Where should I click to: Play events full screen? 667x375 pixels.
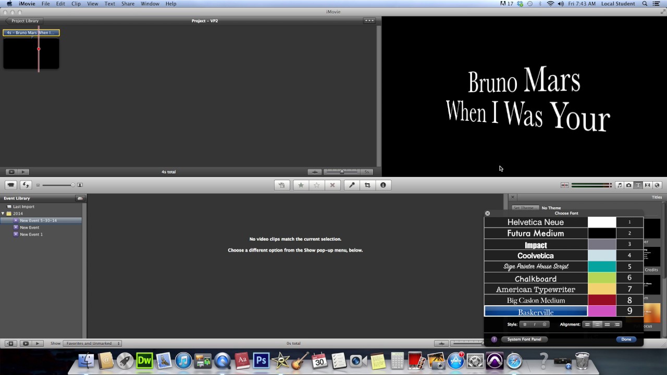pyautogui.click(x=25, y=343)
